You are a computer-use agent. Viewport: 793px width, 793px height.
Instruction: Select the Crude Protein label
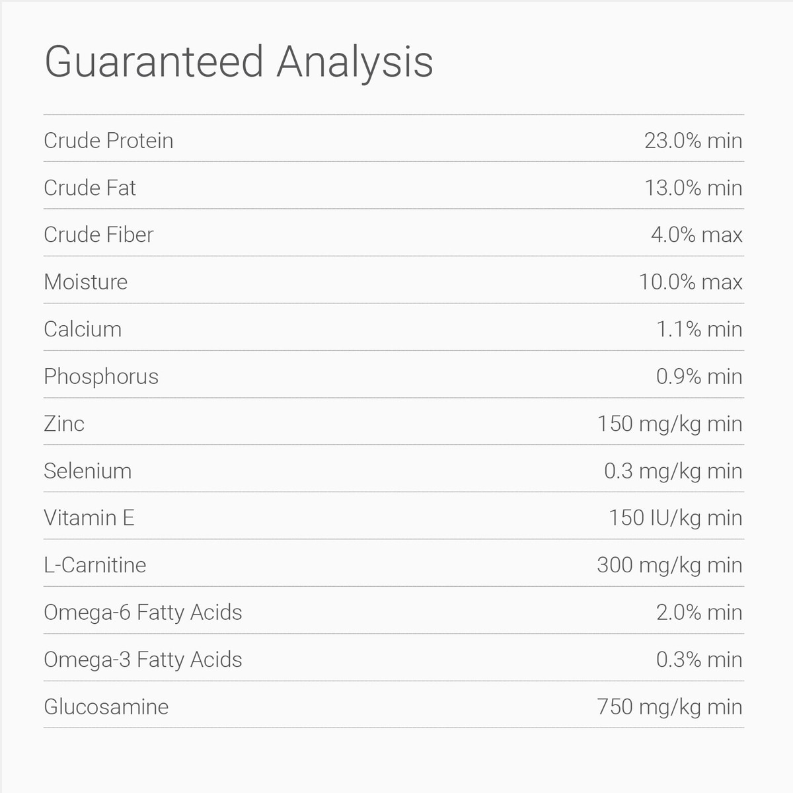click(x=108, y=141)
